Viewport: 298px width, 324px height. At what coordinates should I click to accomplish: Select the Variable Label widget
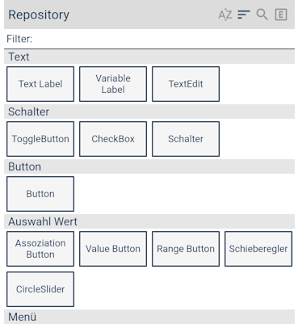[x=113, y=84]
